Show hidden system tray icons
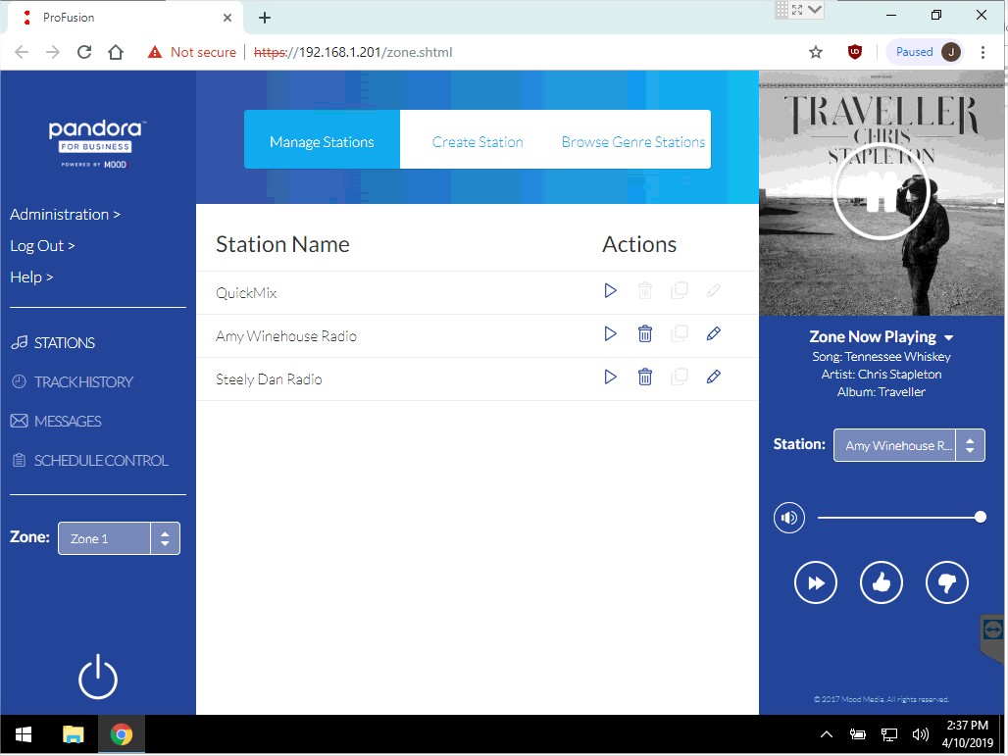This screenshot has width=1008, height=756. [827, 734]
